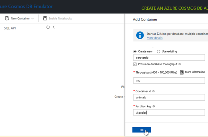Image resolution: width=208 pixels, height=137 pixels.
Task: Toggle Provision database throughput checkbox
Action: 135,64
